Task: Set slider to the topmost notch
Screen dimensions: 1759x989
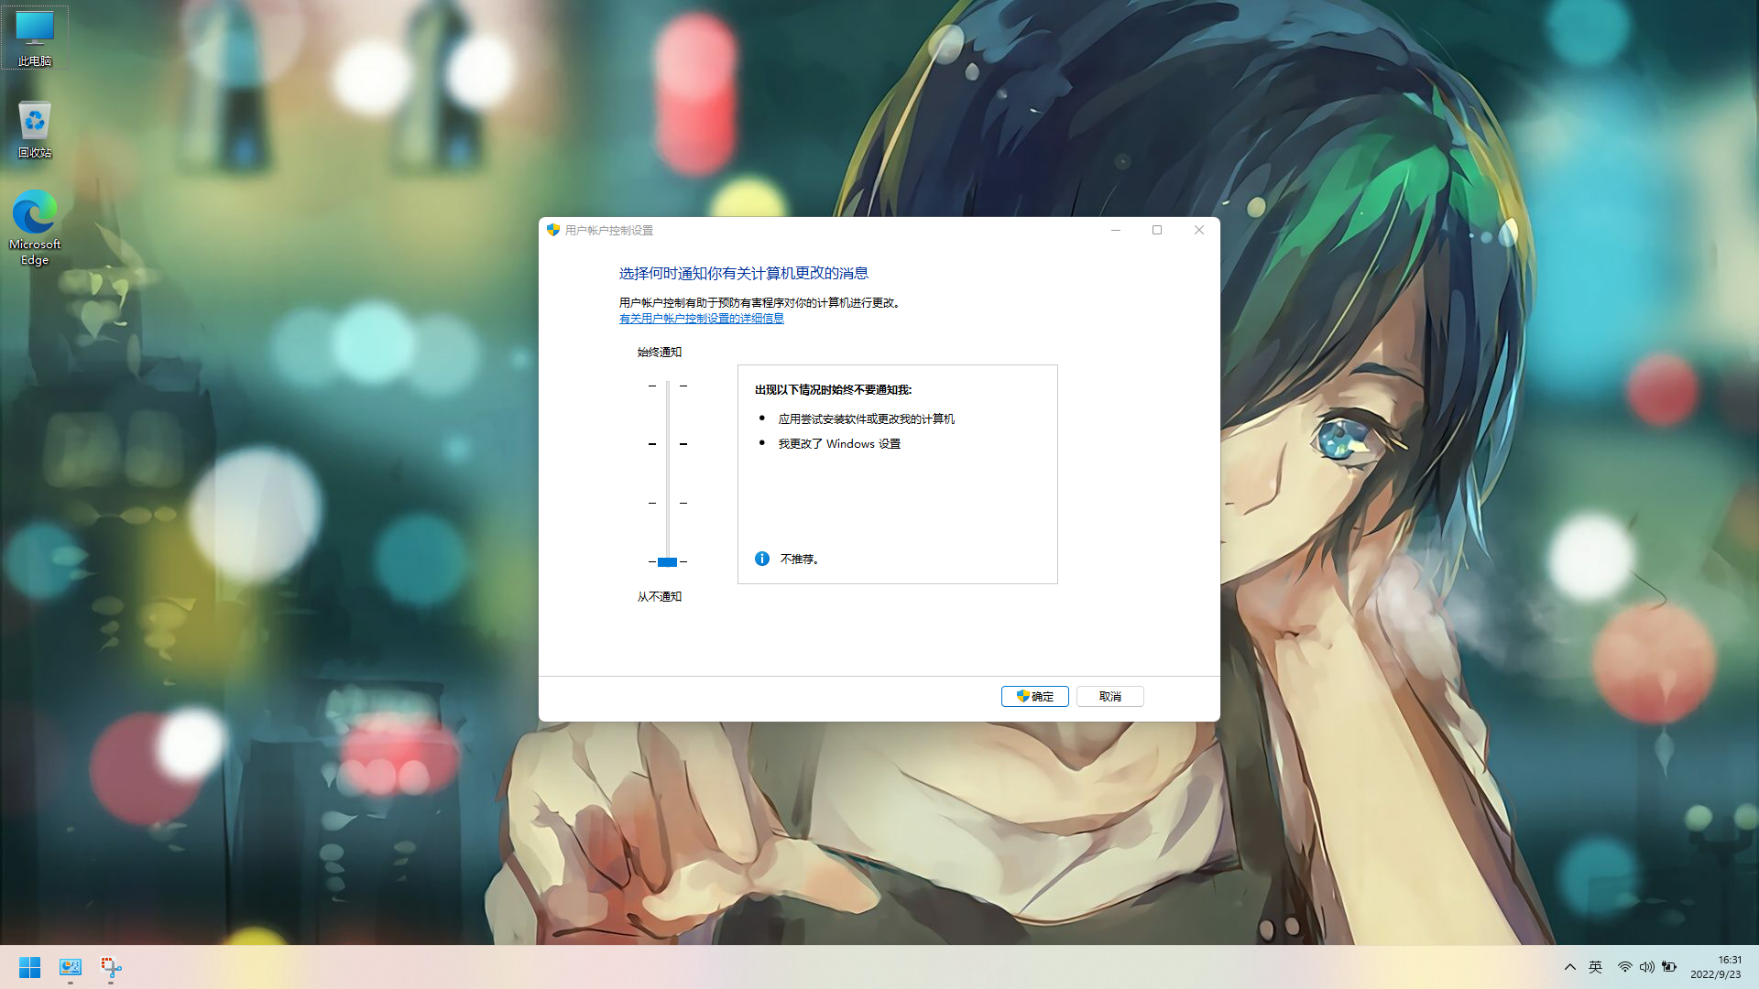Action: 668,386
